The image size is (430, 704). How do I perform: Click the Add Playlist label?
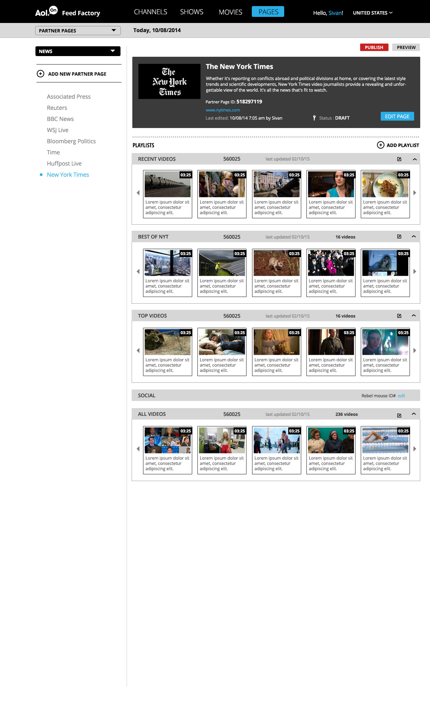click(403, 145)
